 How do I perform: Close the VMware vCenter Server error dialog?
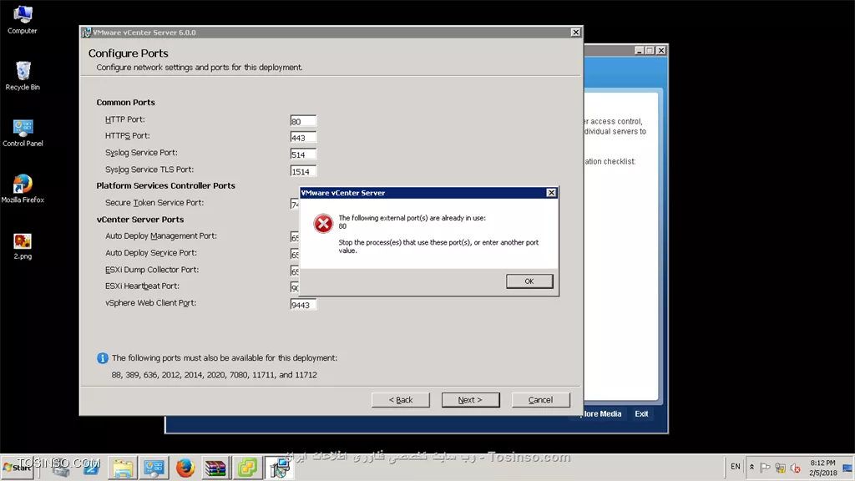pos(551,193)
